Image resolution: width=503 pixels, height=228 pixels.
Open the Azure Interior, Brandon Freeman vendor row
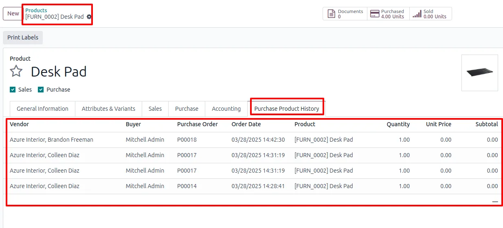pyautogui.click(x=51, y=140)
